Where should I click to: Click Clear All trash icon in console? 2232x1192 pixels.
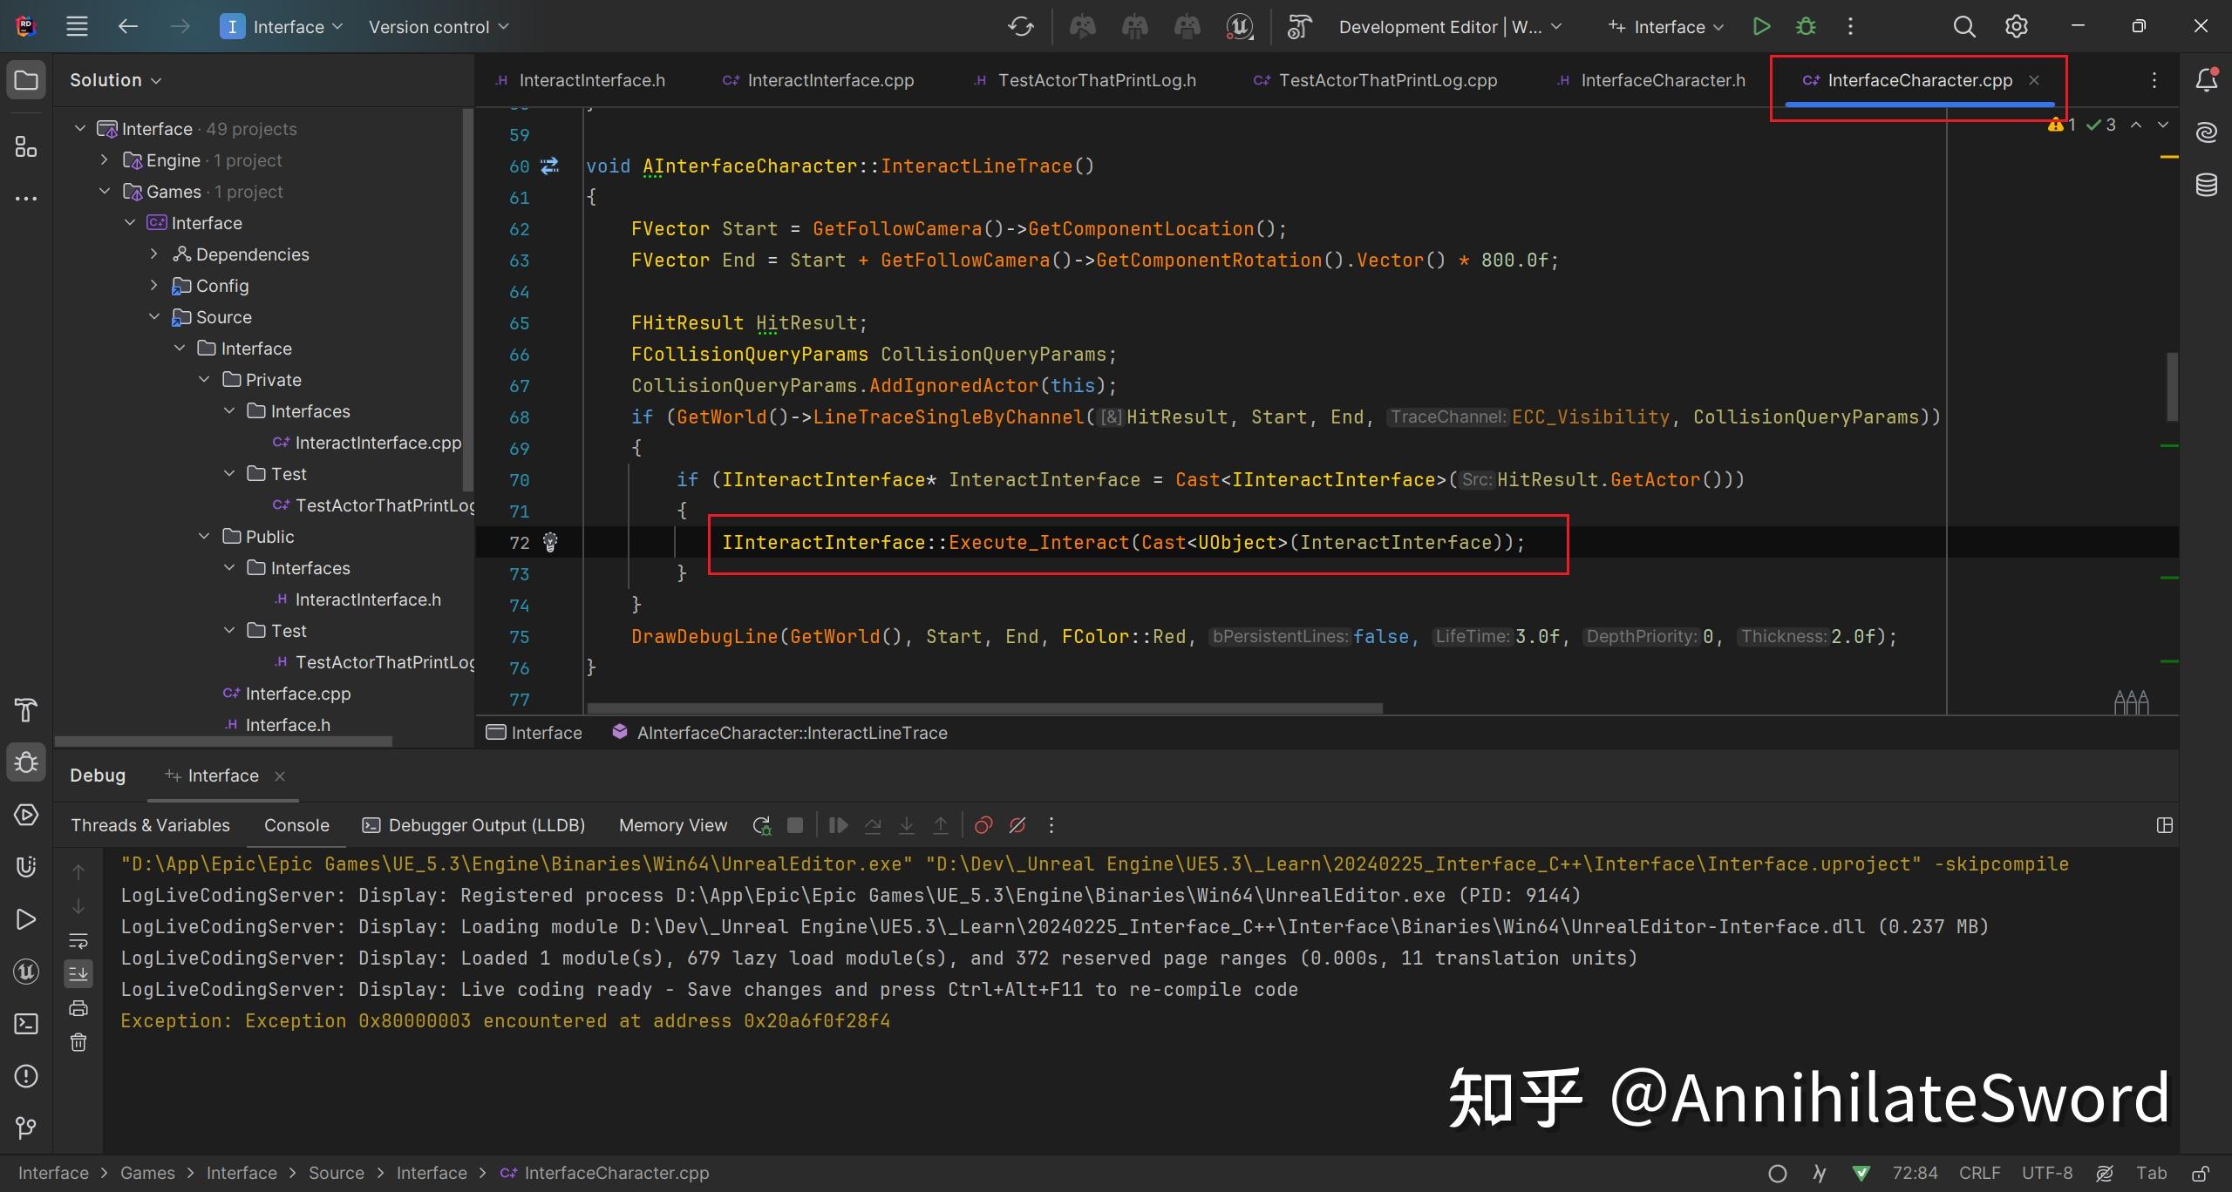point(78,1042)
